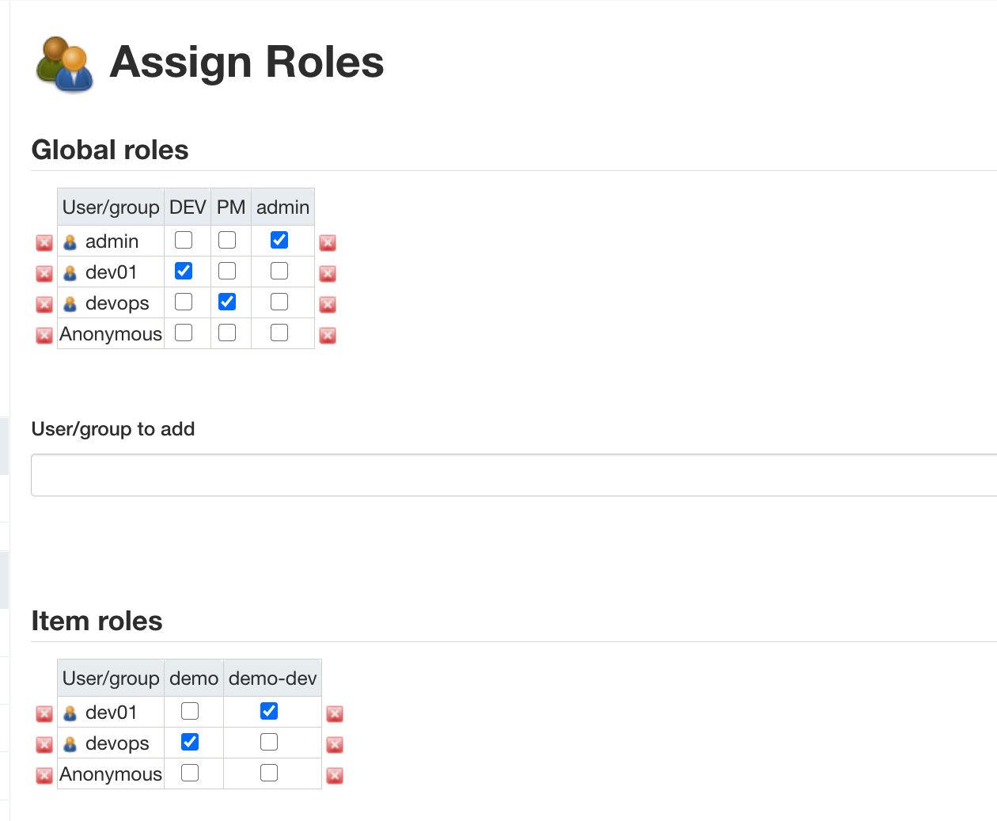Remove devops global row using left X icon
Image resolution: width=997 pixels, height=821 pixels.
(44, 305)
